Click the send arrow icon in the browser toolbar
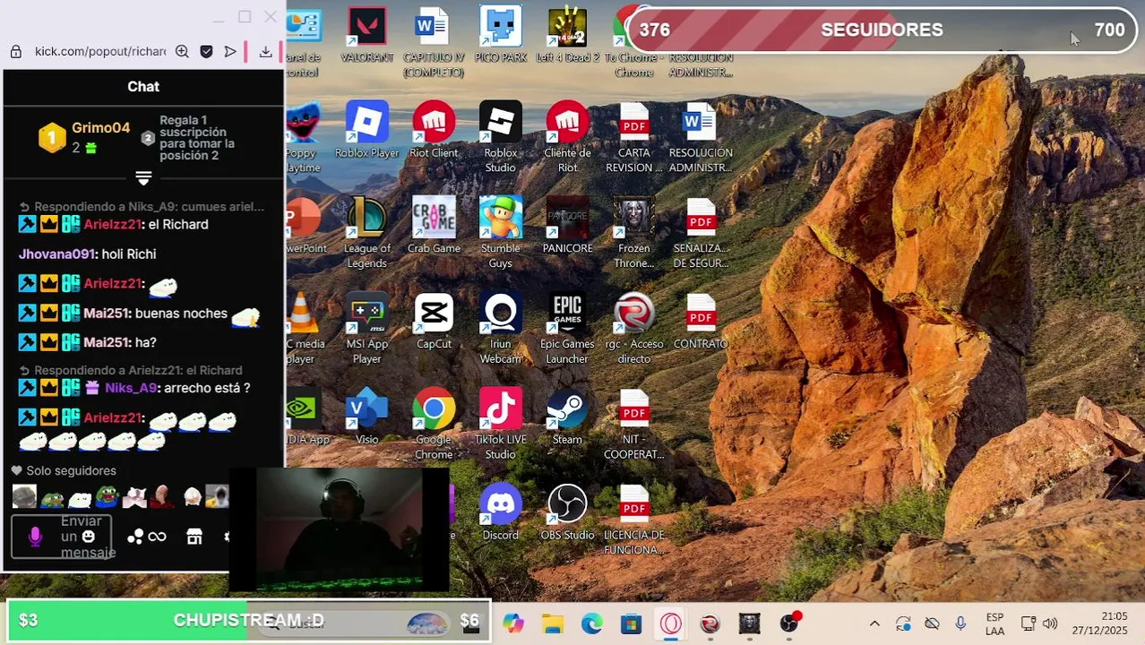This screenshot has height=645, width=1145. click(230, 52)
